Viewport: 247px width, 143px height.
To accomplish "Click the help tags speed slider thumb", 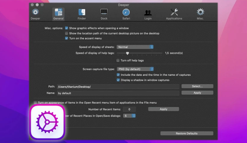I will click(127, 53).
